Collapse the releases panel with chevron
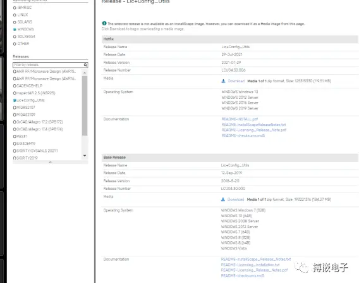This screenshot has height=283, width=359. (51, 162)
